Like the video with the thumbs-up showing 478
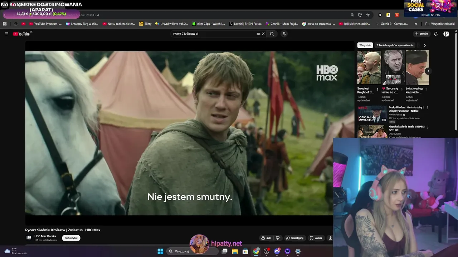Image resolution: width=458 pixels, height=257 pixels. 266,238
